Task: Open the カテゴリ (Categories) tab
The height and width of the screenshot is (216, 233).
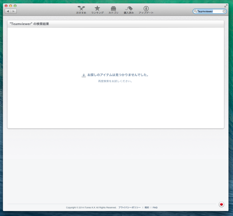Action: (x=113, y=10)
